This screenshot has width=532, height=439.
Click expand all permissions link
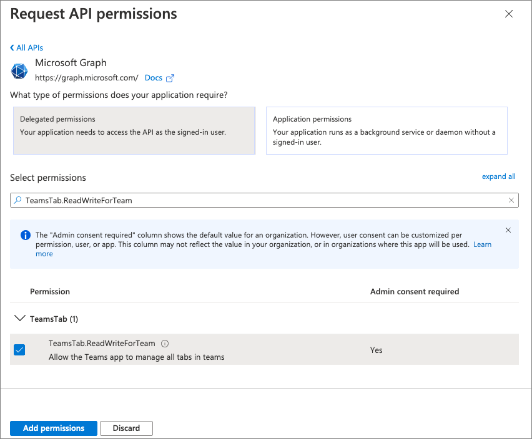tap(499, 176)
